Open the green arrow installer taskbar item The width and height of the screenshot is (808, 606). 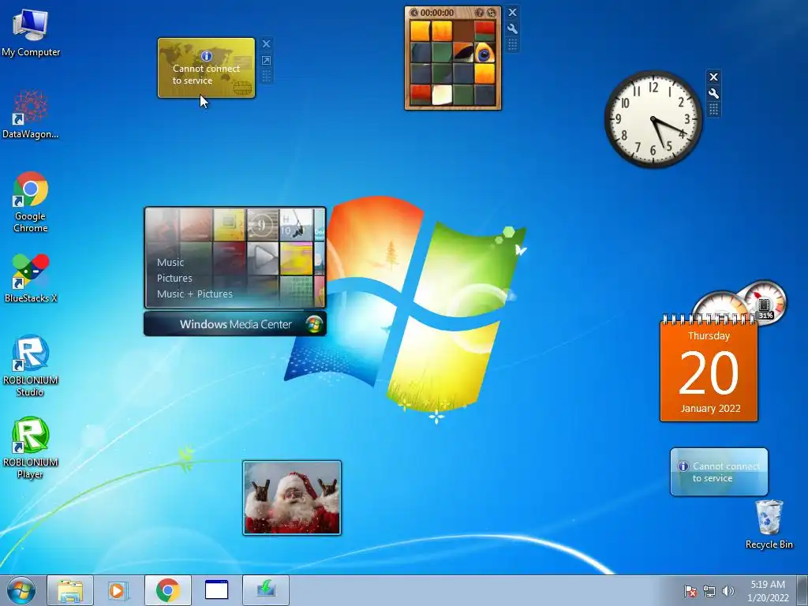click(266, 590)
